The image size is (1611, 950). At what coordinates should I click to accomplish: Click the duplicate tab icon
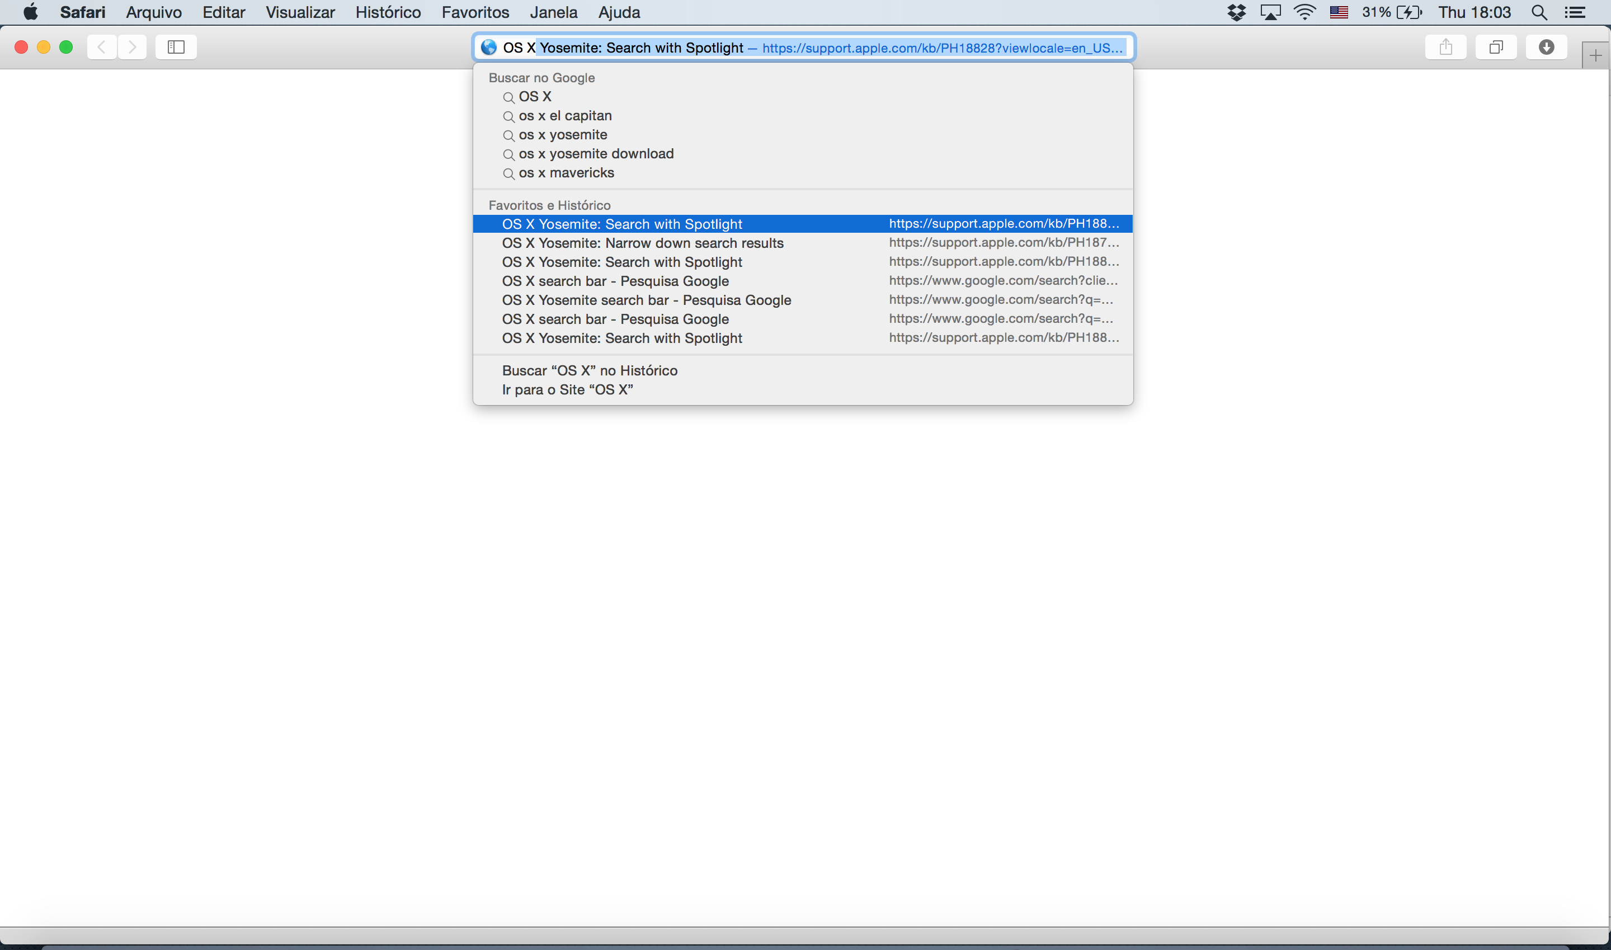tap(1495, 48)
